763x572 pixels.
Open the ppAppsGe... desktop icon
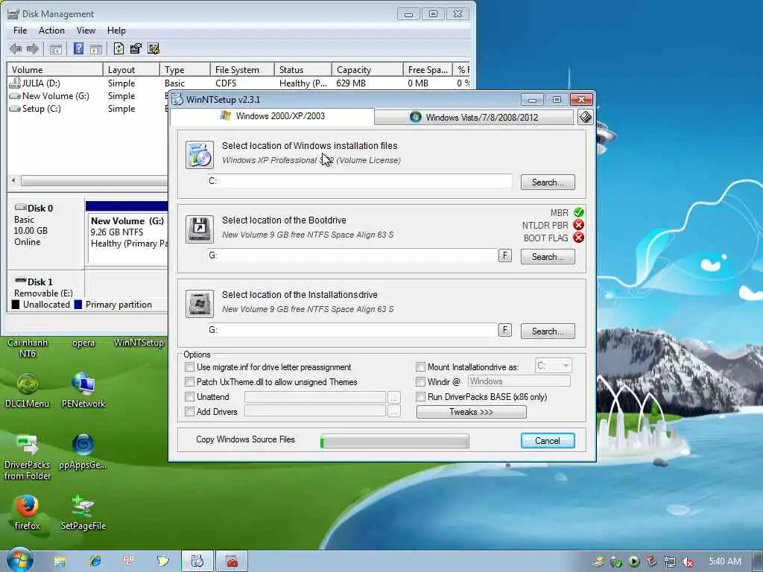(x=83, y=451)
